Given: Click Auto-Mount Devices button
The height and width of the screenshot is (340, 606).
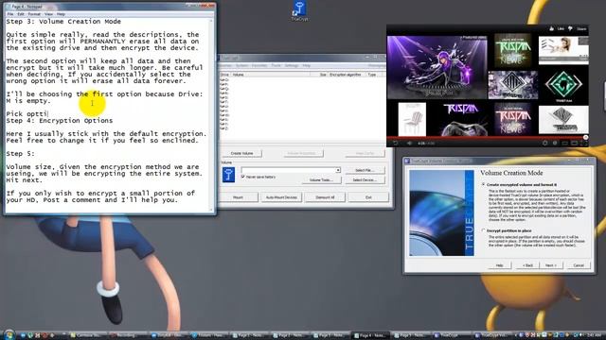Looking at the screenshot, I should (281, 197).
